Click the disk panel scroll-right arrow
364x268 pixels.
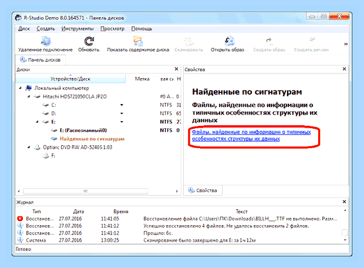(177, 191)
